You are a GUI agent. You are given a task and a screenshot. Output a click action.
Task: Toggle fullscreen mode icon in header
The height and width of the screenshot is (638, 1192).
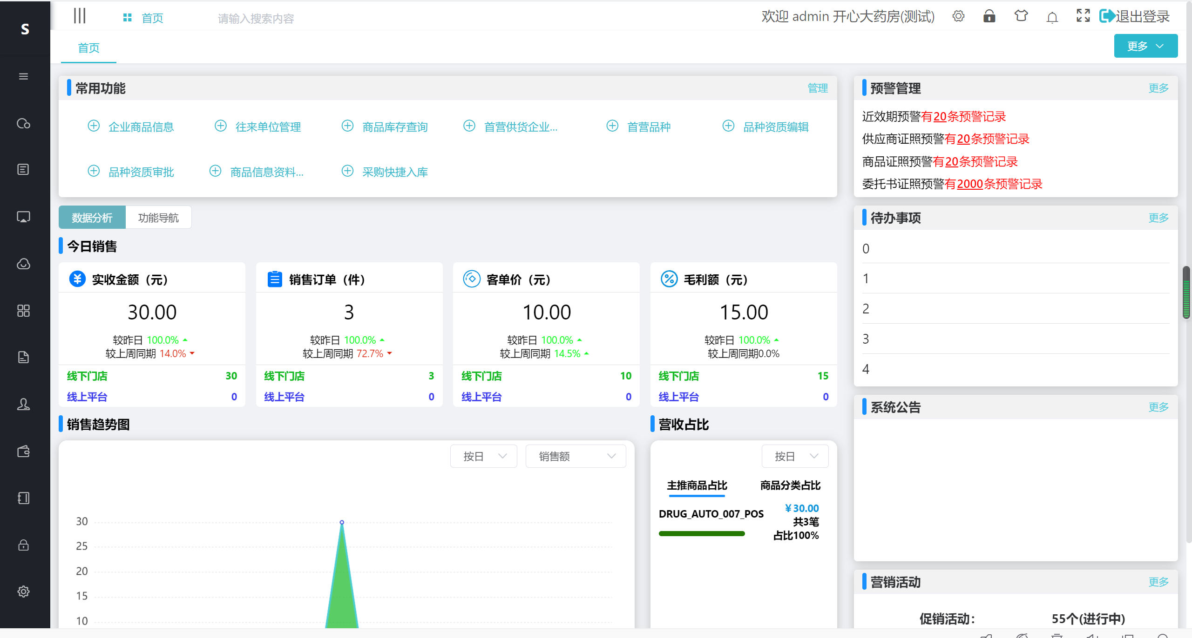(x=1083, y=16)
